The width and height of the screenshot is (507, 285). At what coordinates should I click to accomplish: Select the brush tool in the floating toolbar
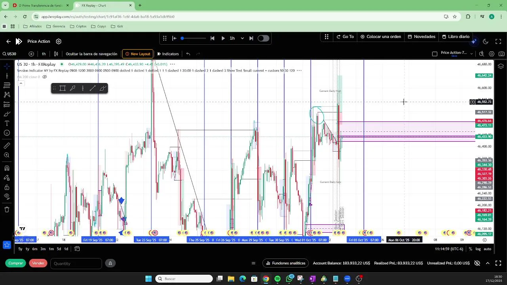(x=103, y=88)
